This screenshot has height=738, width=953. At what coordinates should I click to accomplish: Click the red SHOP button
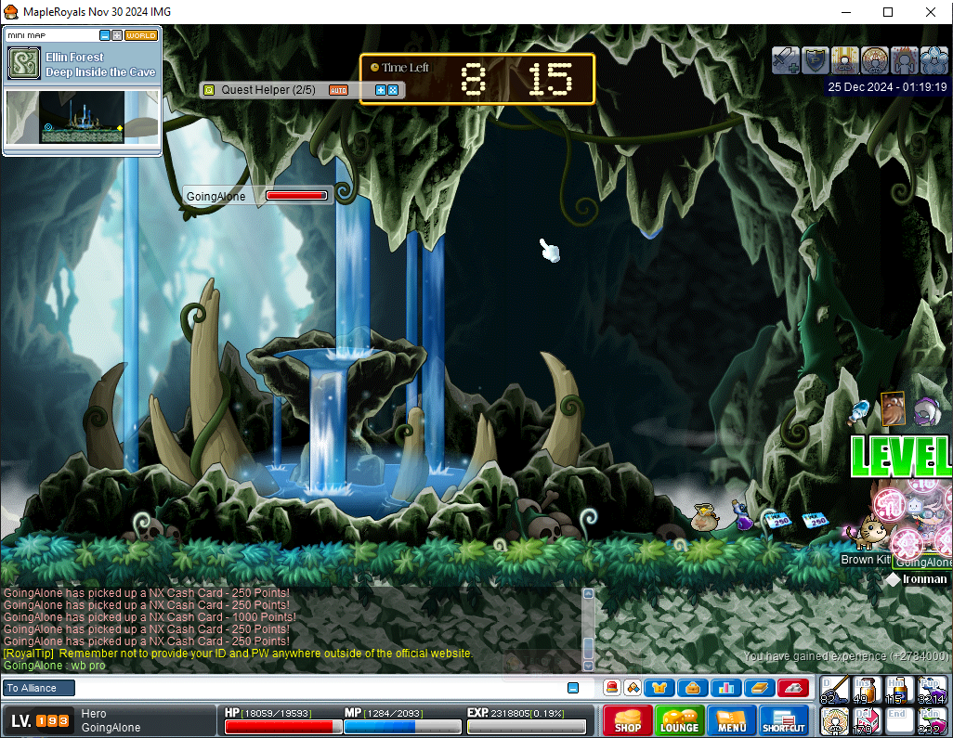[628, 721]
